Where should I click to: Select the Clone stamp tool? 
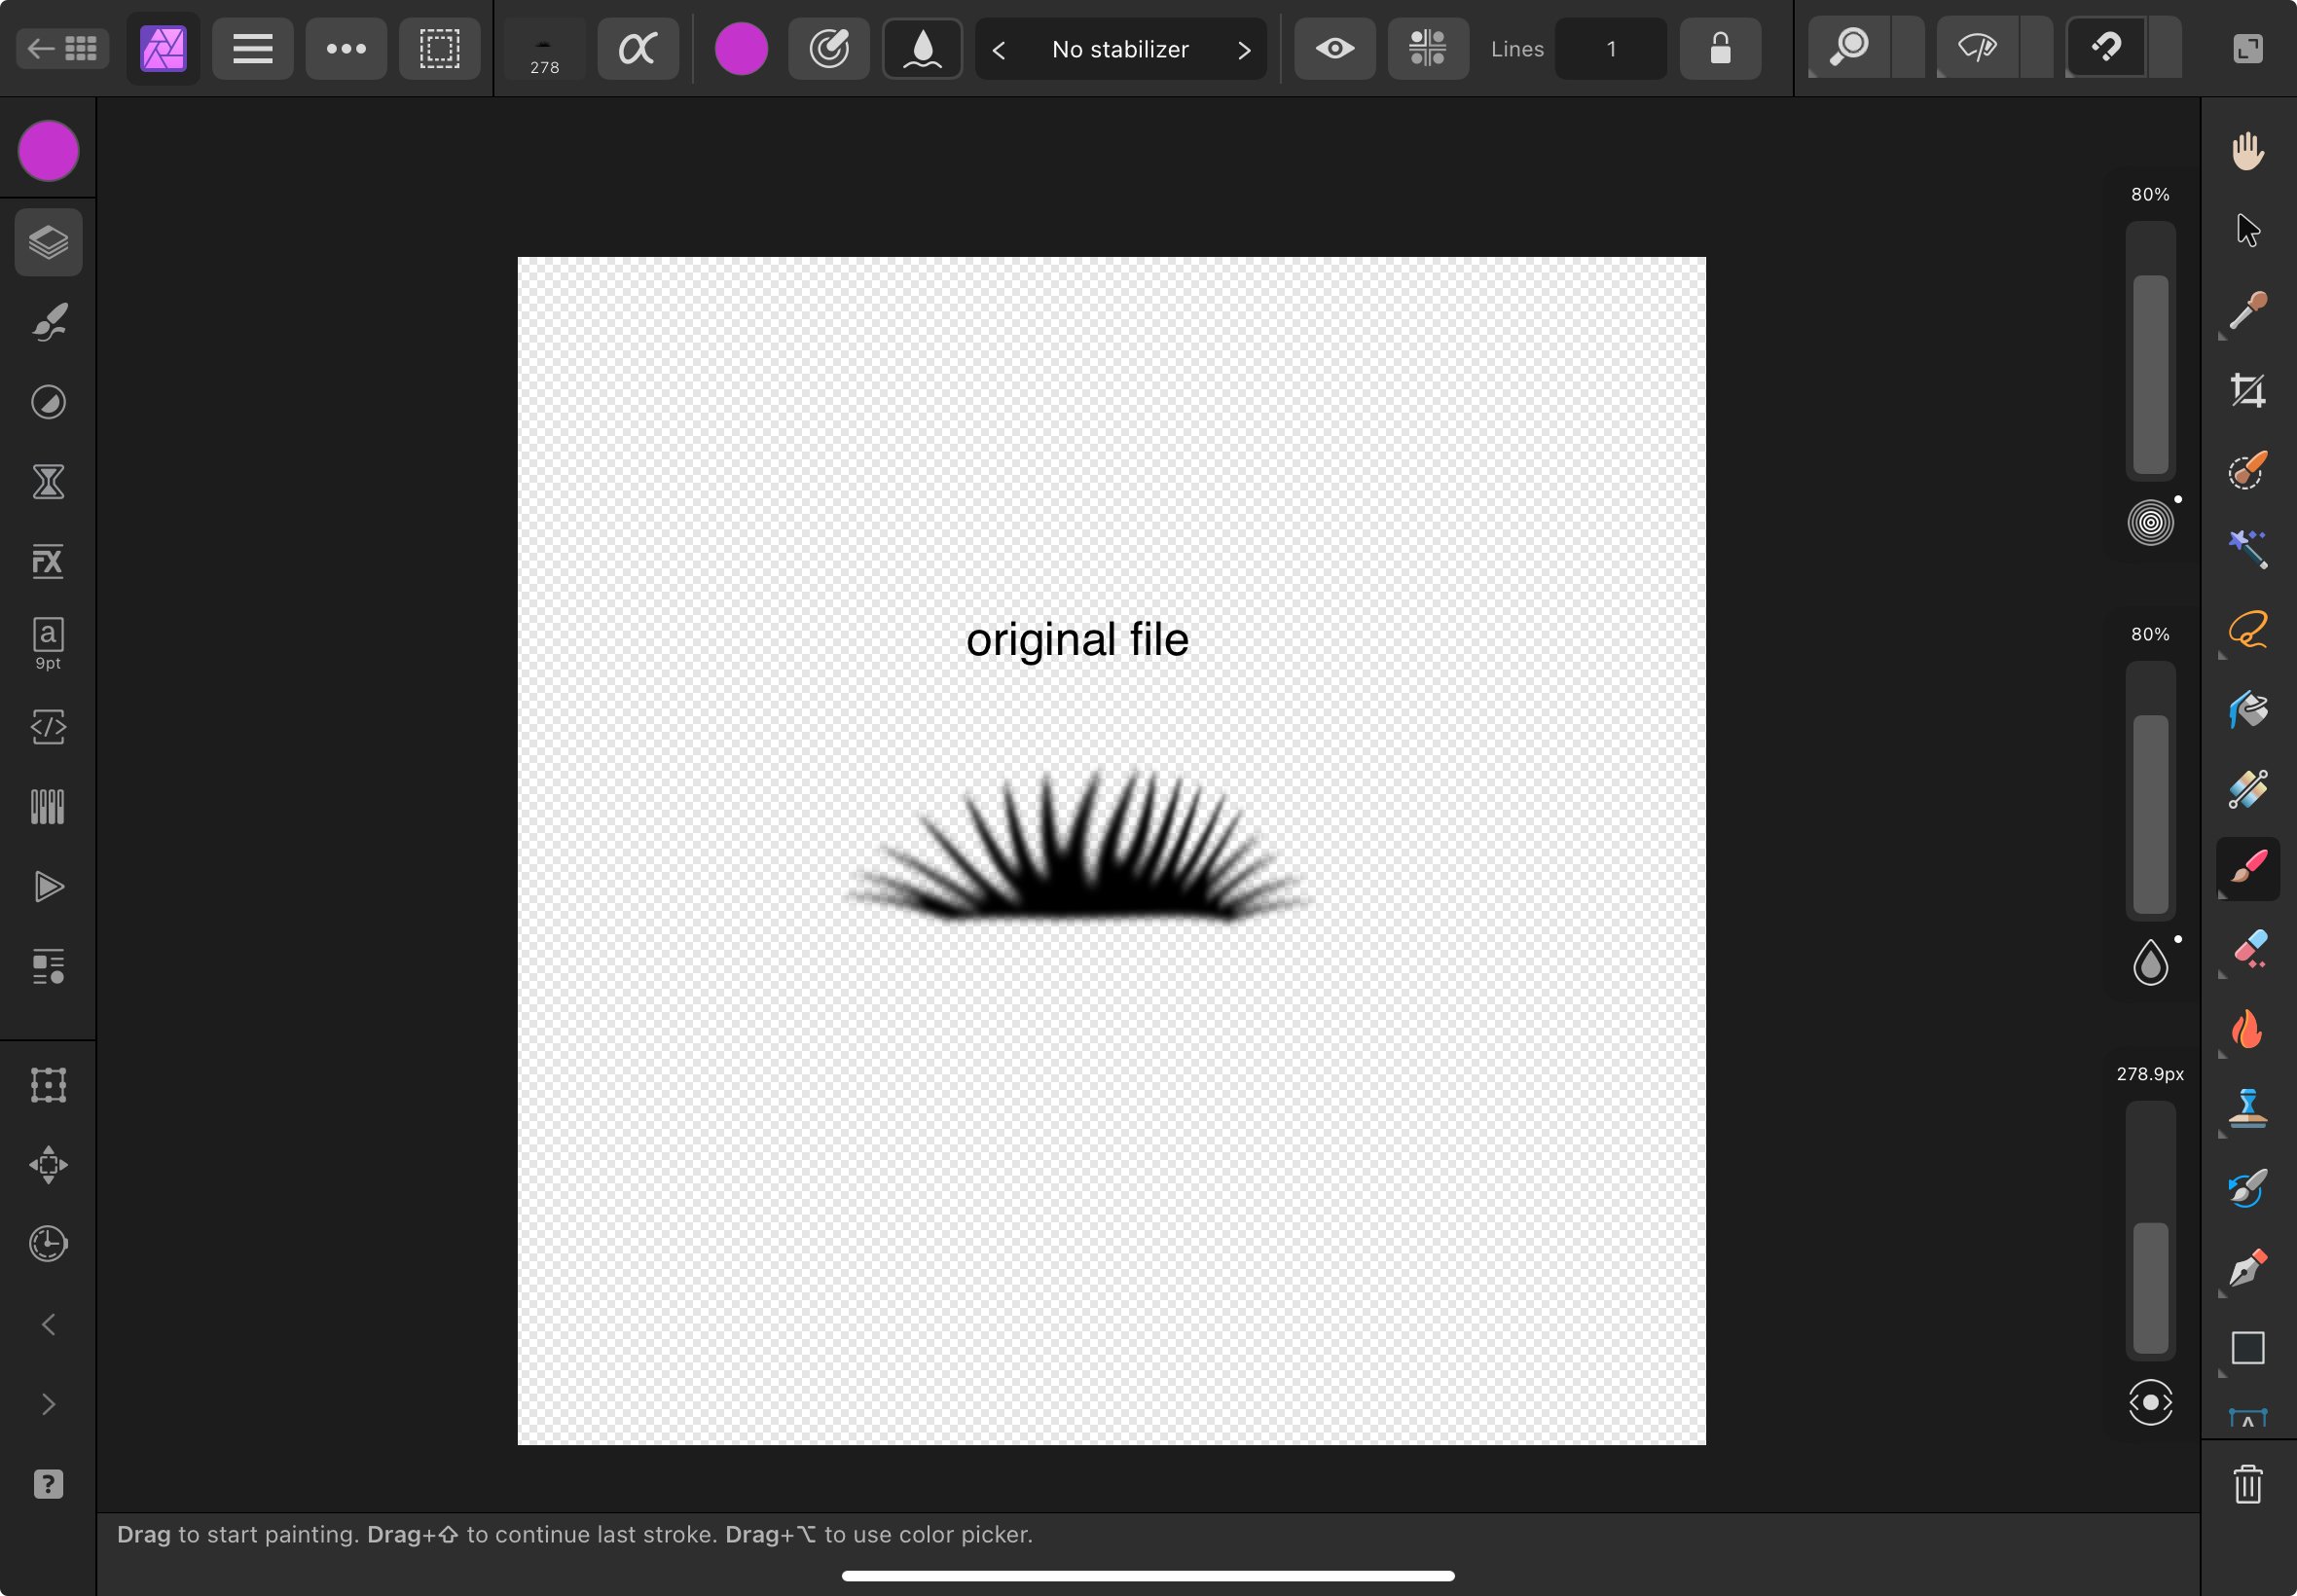2248,1108
